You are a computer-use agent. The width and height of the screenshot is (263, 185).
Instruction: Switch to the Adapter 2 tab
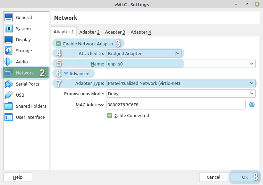tap(89, 32)
